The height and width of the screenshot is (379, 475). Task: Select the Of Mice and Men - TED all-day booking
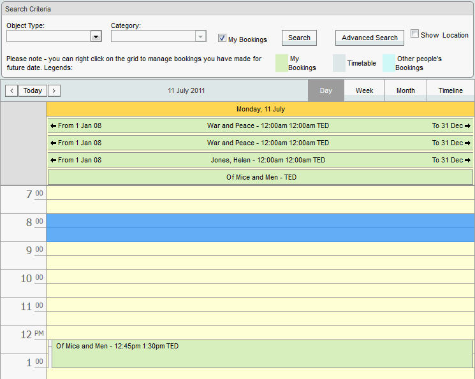[x=261, y=177]
